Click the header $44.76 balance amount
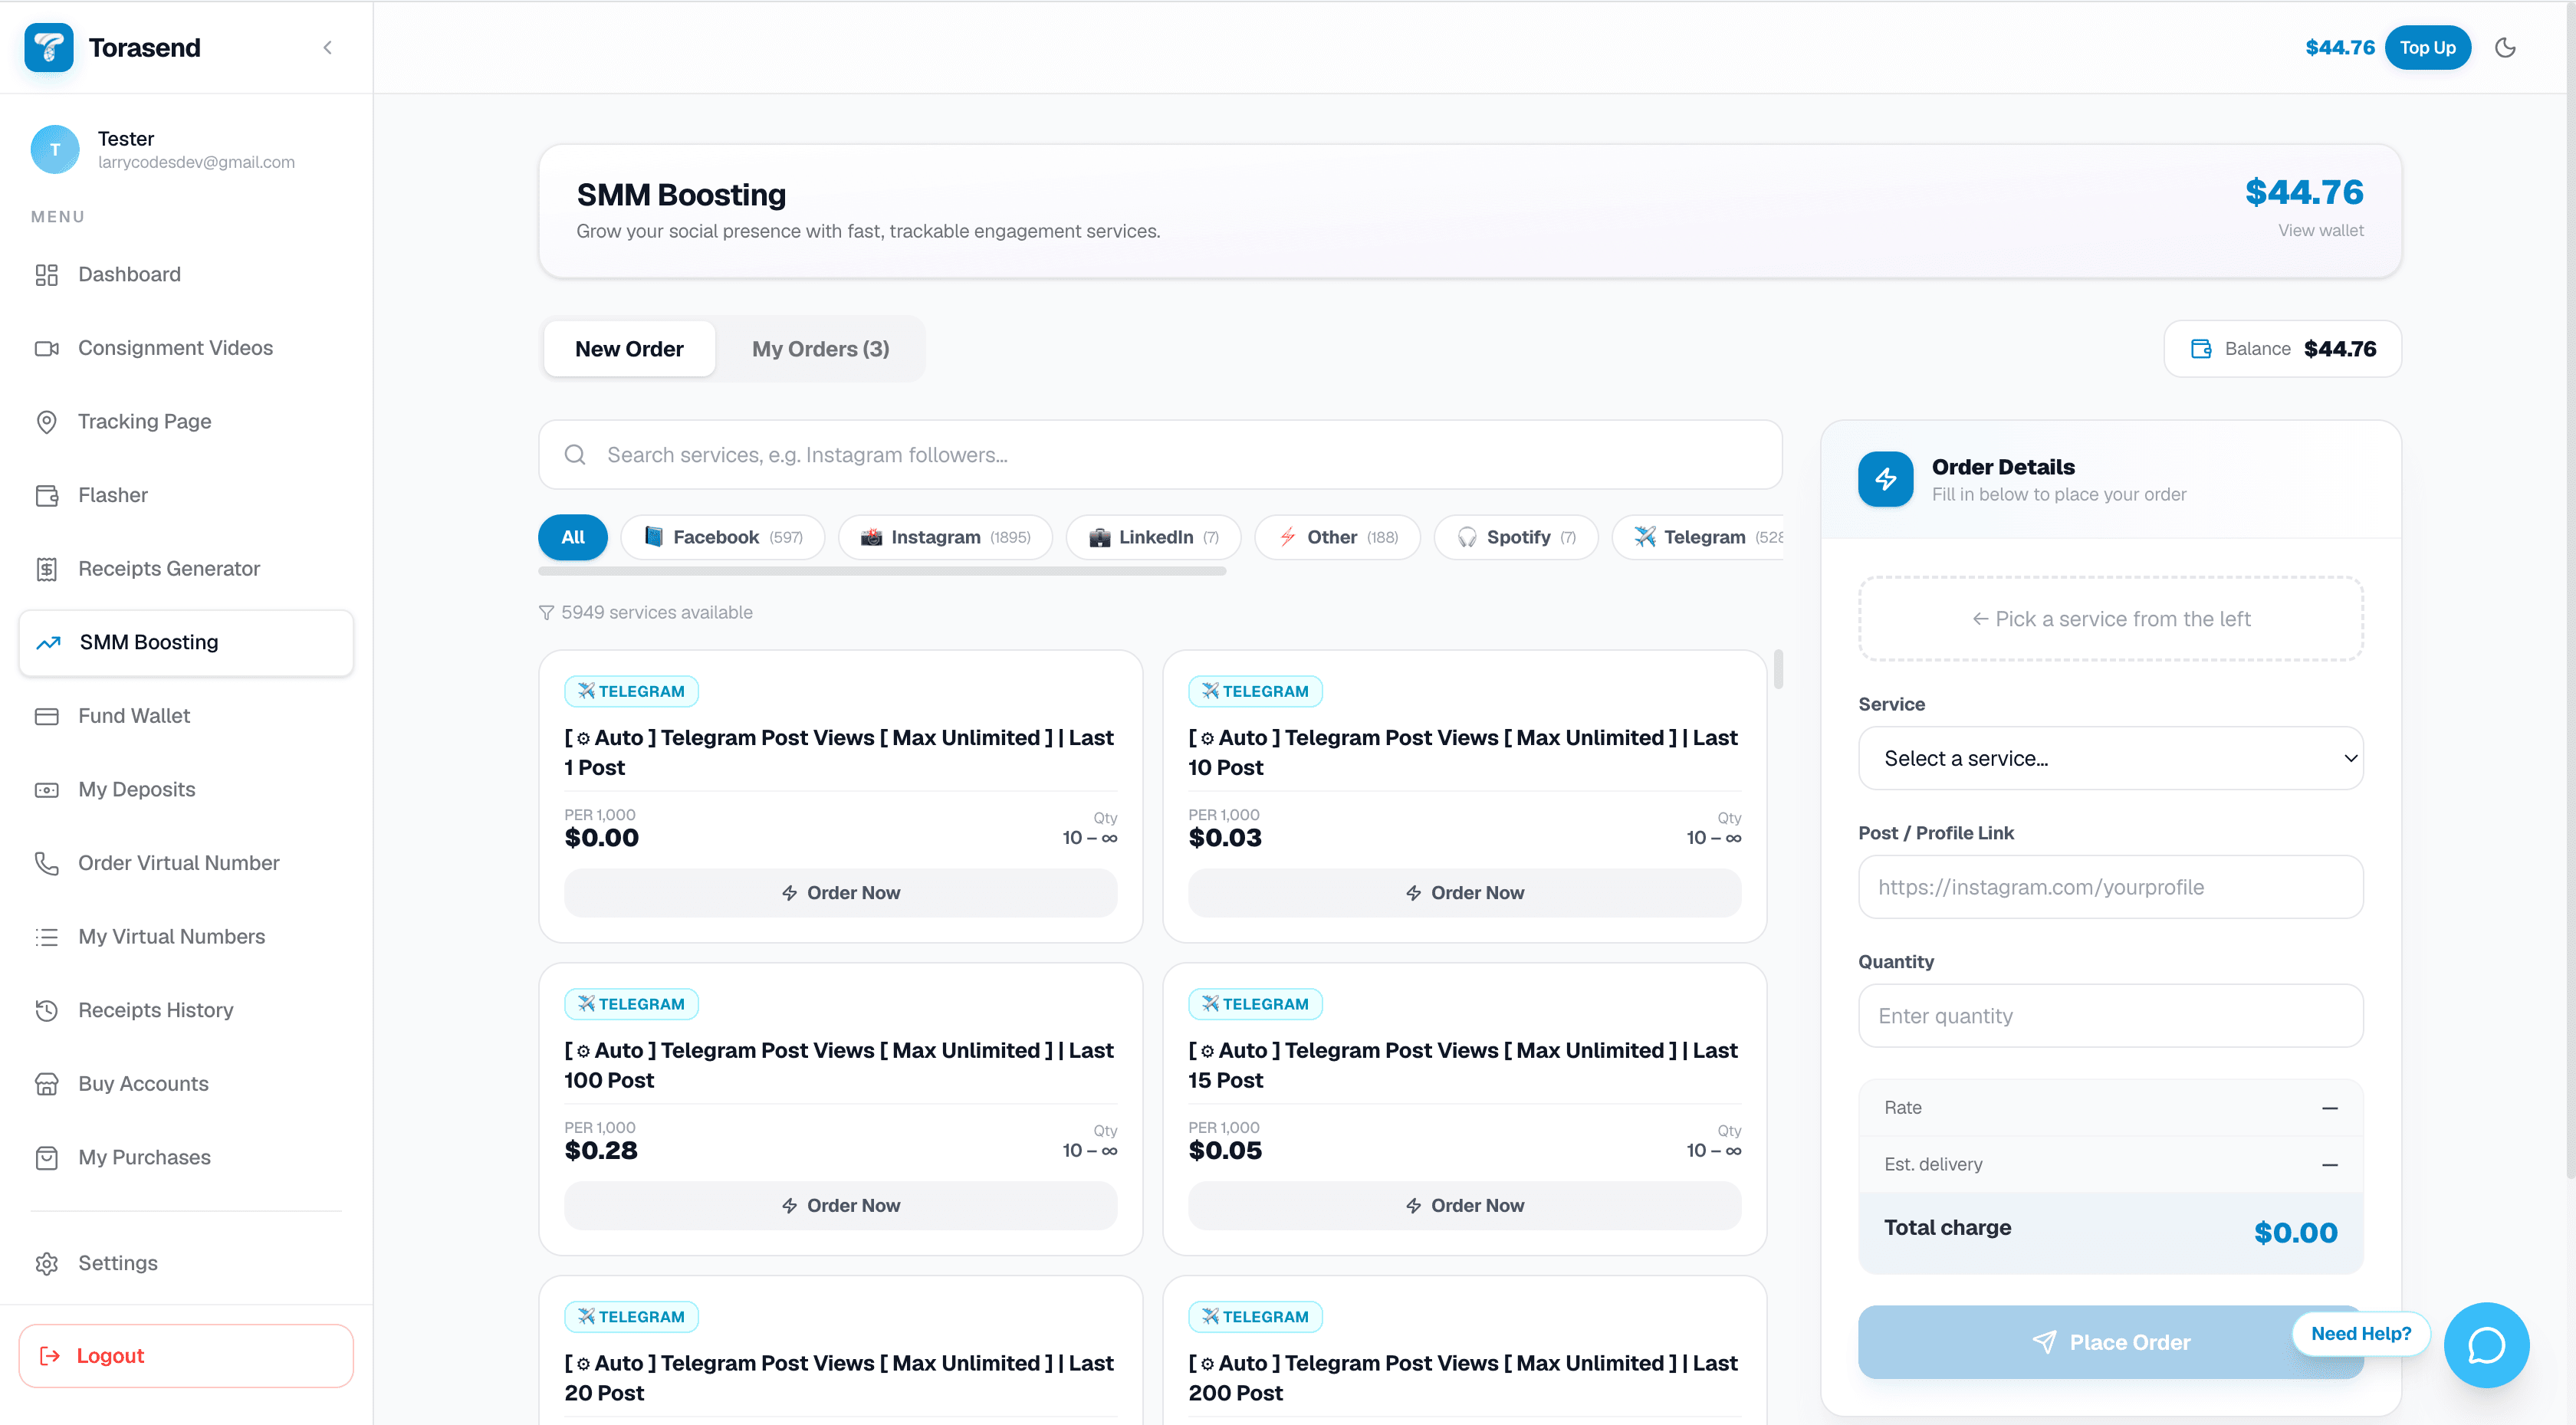 pyautogui.click(x=2340, y=47)
